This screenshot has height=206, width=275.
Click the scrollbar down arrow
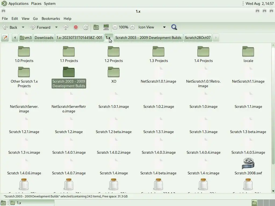273,191
